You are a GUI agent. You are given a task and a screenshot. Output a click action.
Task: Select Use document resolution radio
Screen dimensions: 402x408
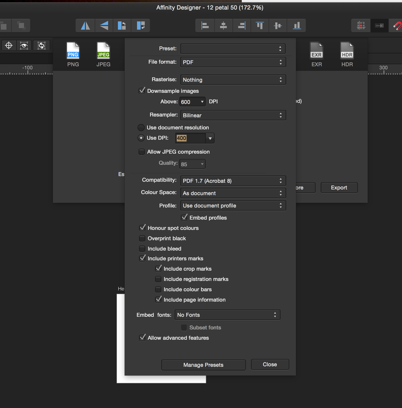(141, 128)
